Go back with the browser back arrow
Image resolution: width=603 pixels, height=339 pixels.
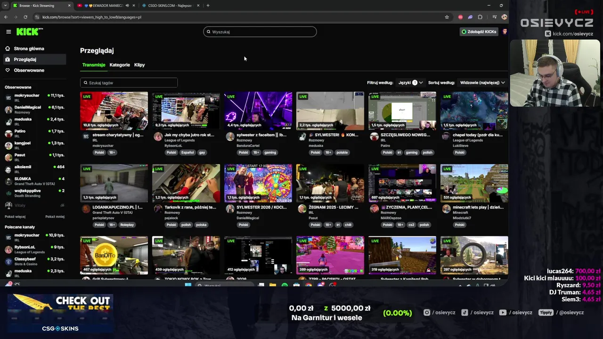(6, 17)
